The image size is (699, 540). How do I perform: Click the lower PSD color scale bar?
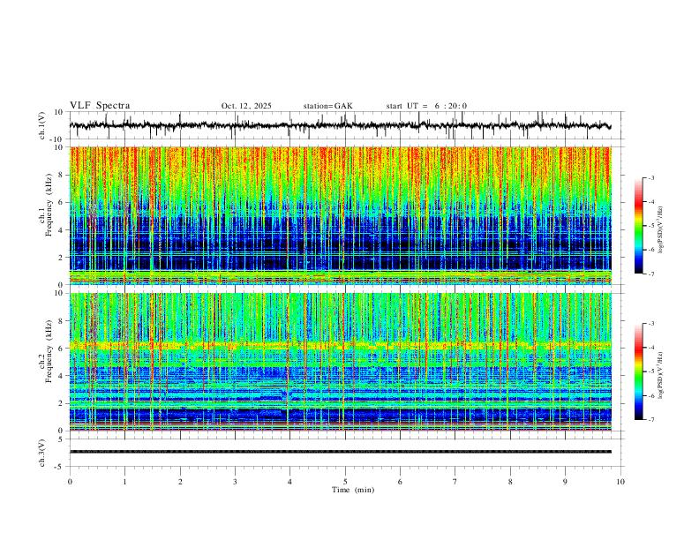[639, 371]
